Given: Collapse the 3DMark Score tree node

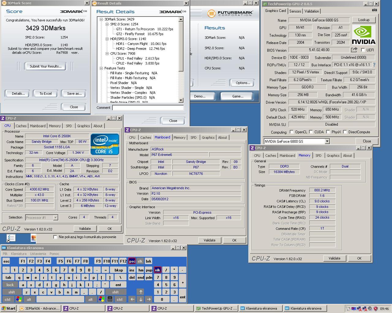Looking at the screenshot, I should coord(101,19).
